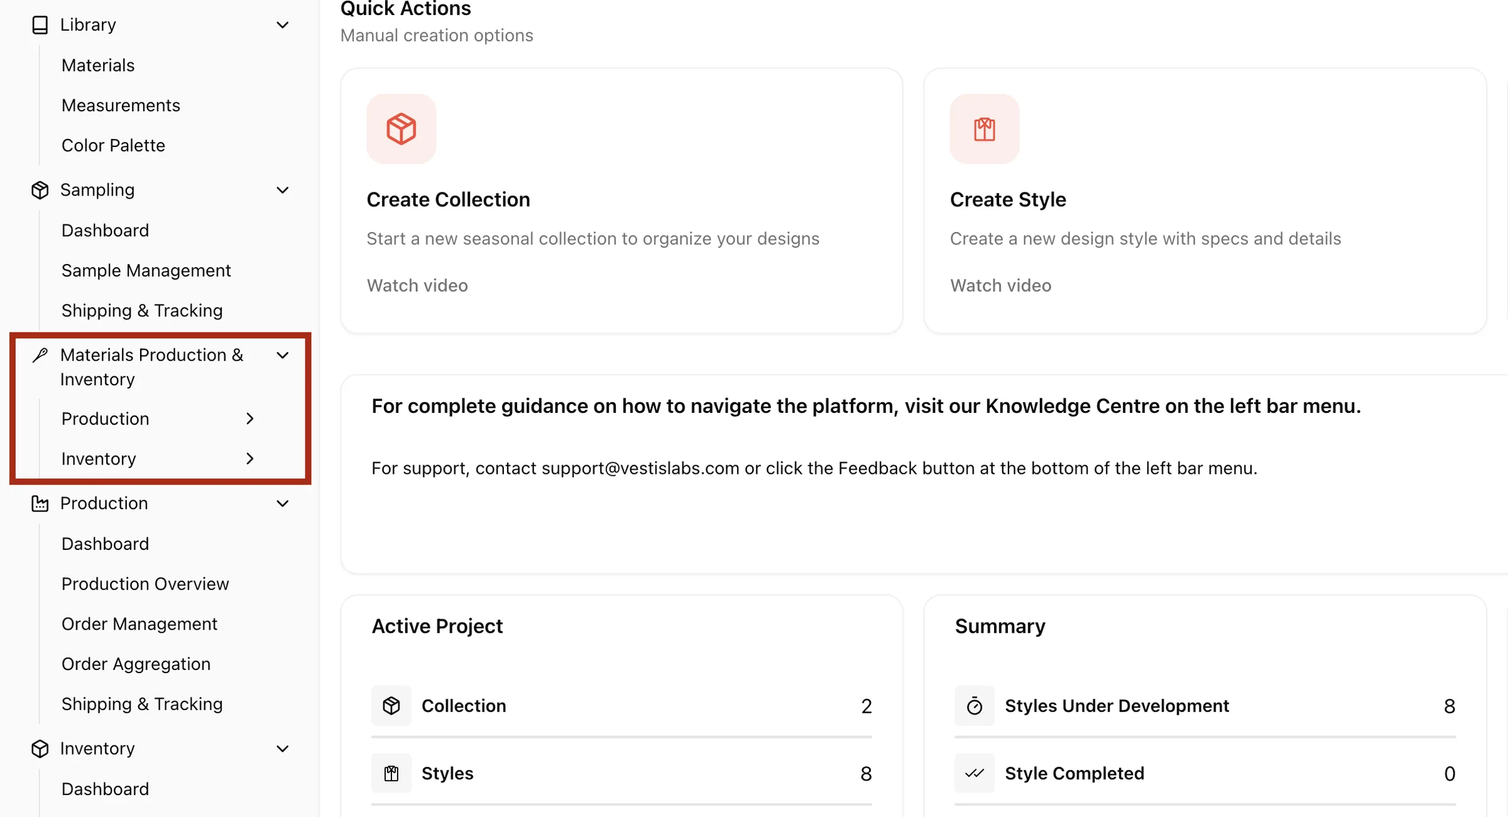Click the Library book icon

click(x=40, y=25)
